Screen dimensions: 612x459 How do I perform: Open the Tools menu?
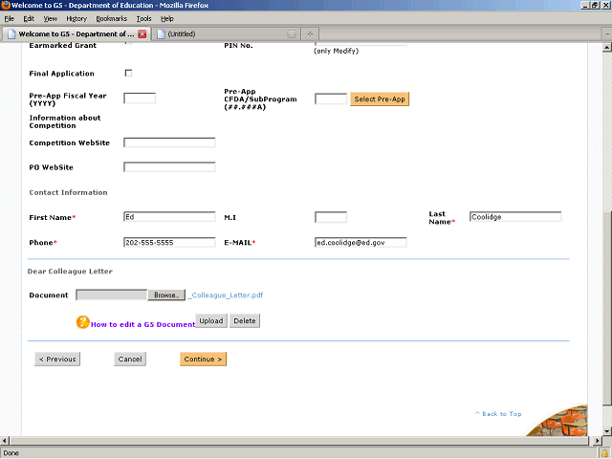pos(143,18)
